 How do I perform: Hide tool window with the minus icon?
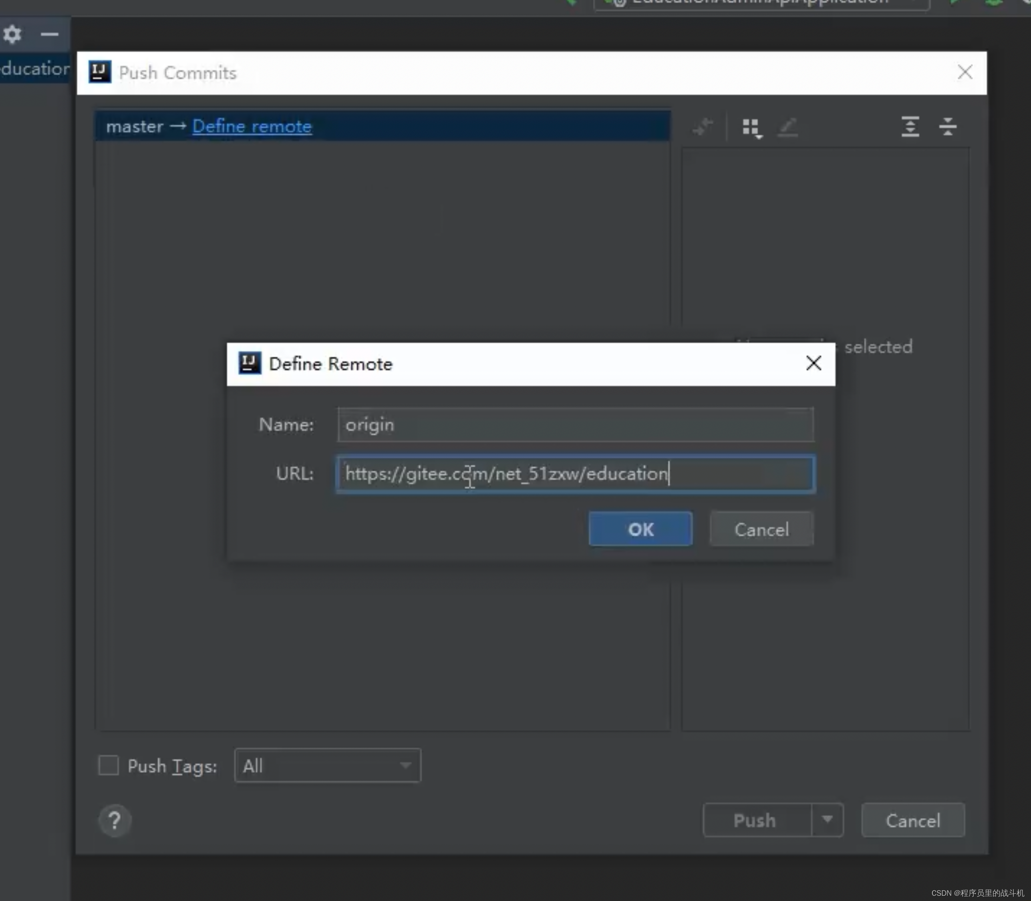tap(49, 34)
